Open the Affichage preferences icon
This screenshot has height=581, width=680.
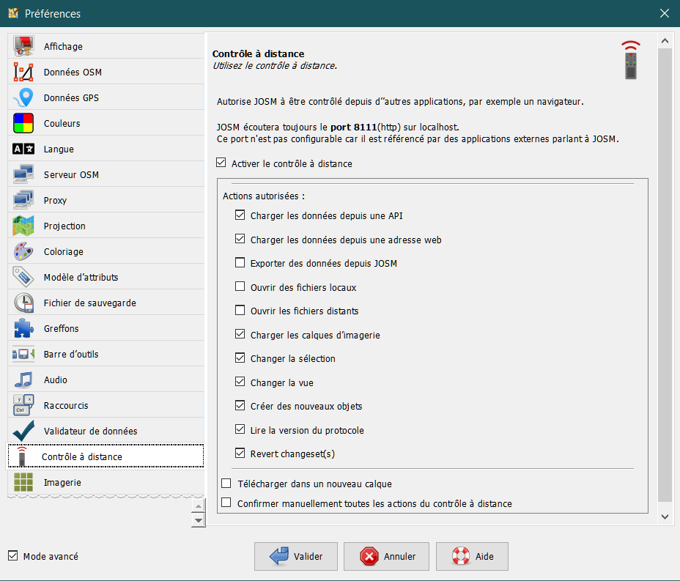pos(23,47)
